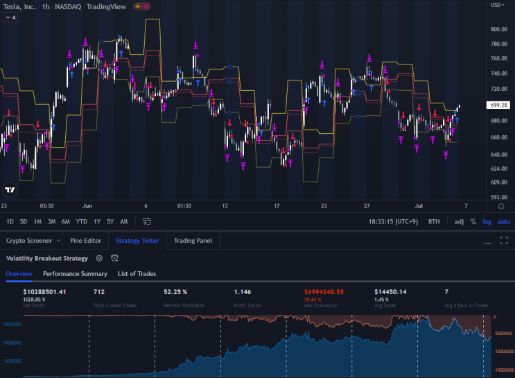Screen dimensions: 515x378
Task: Select the 1Y time range
Action: 97,221
